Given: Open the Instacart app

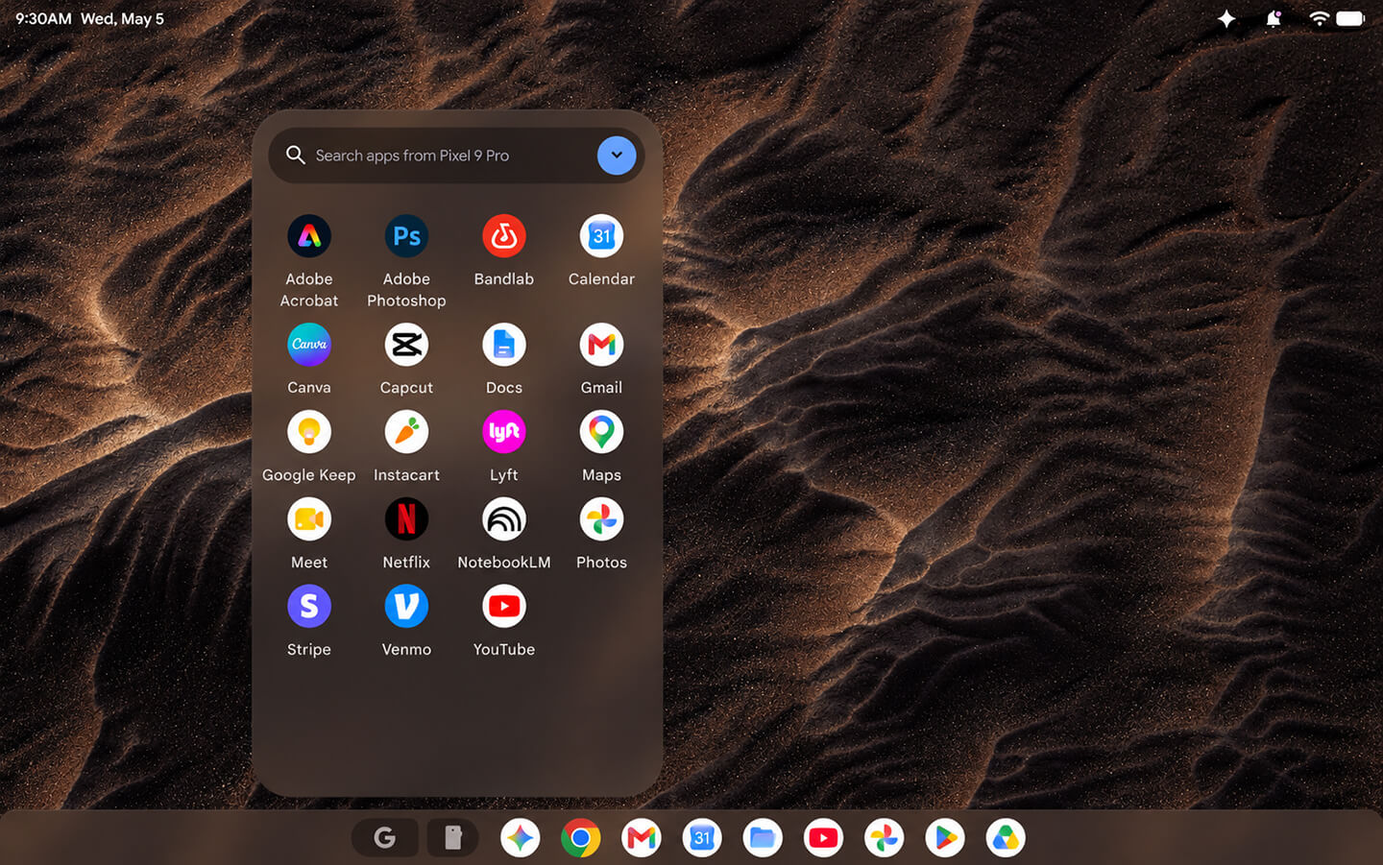Looking at the screenshot, I should [x=406, y=432].
